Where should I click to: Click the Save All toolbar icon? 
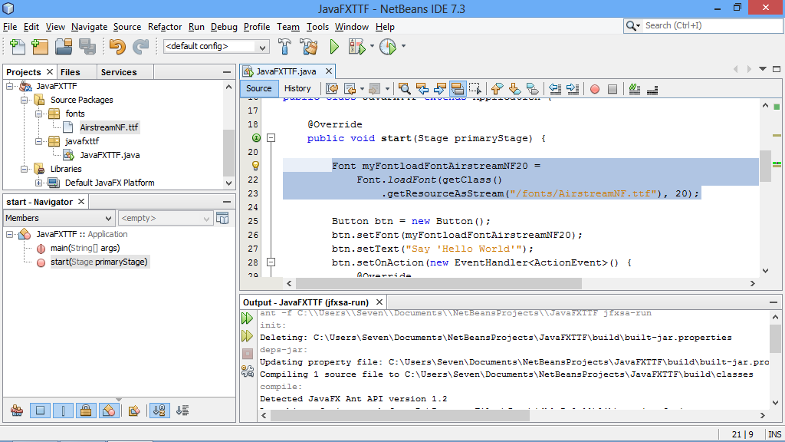(87, 47)
